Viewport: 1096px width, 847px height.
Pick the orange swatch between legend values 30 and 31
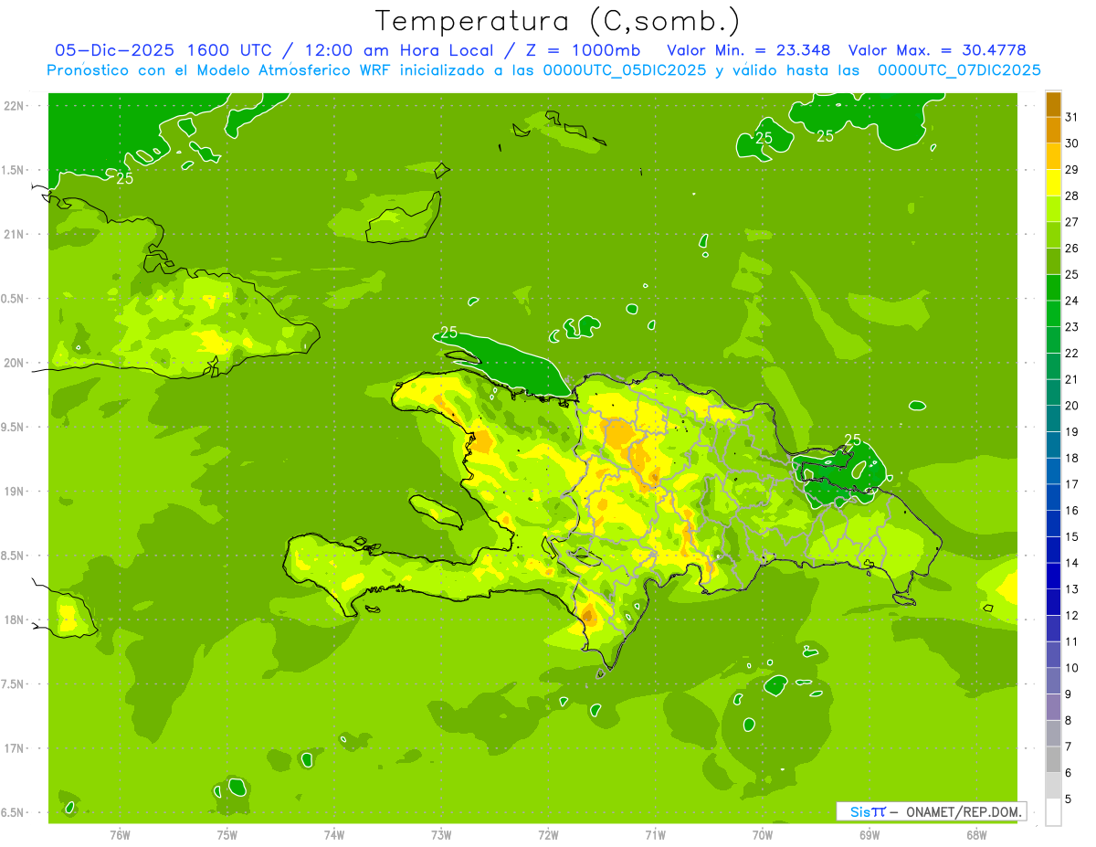point(1053,130)
